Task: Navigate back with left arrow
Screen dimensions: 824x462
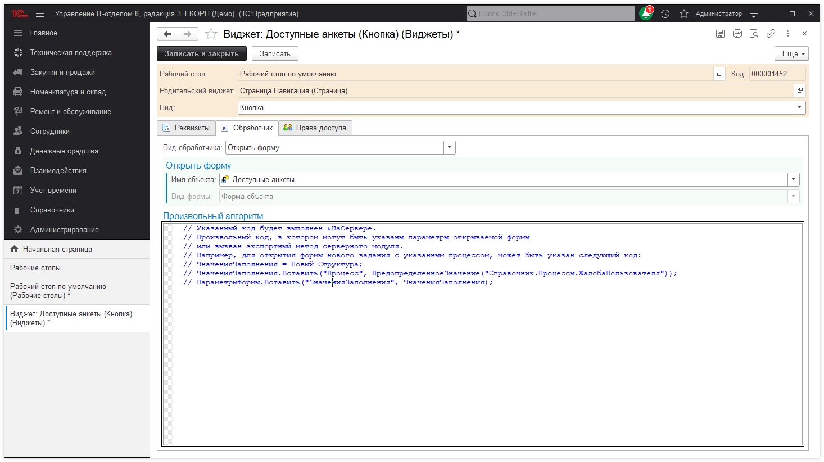Action: coord(167,34)
